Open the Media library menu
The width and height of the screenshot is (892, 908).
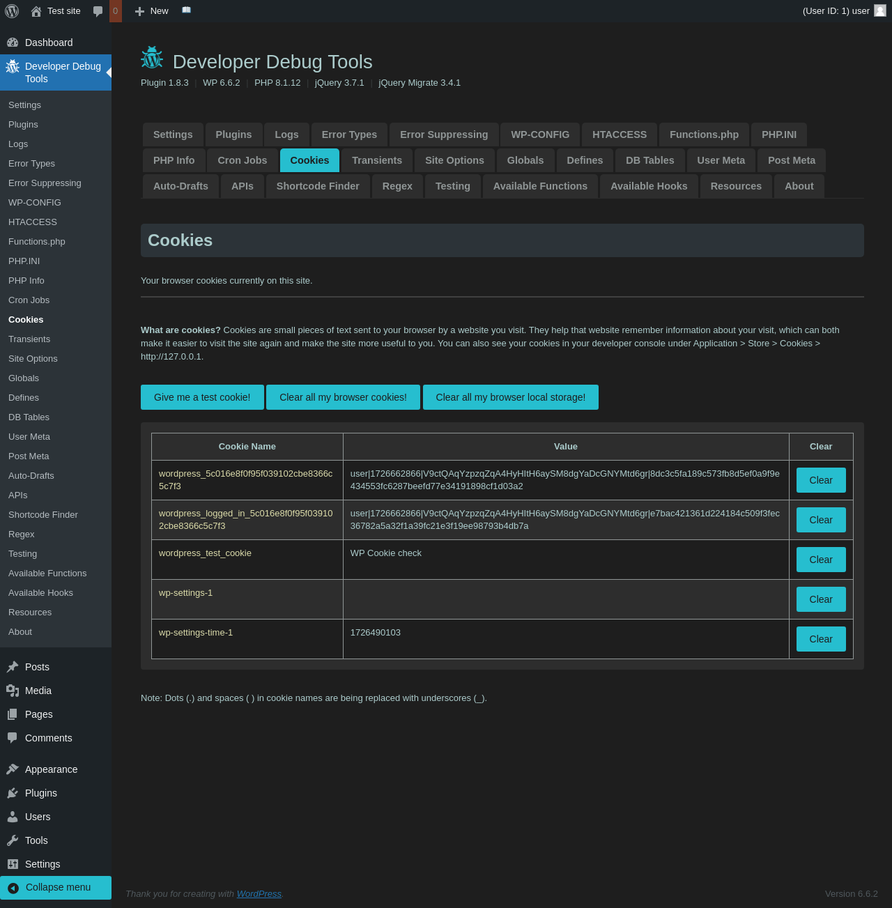[38, 691]
